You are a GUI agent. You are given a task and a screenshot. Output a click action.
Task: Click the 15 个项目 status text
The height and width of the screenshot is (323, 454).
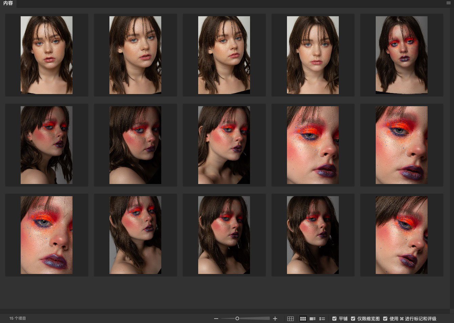(18, 318)
